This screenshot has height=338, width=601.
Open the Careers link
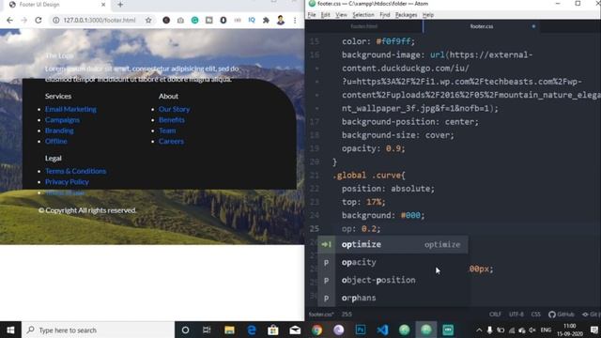pos(171,142)
